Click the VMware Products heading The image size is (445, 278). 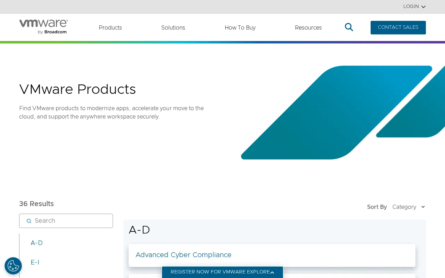(78, 89)
